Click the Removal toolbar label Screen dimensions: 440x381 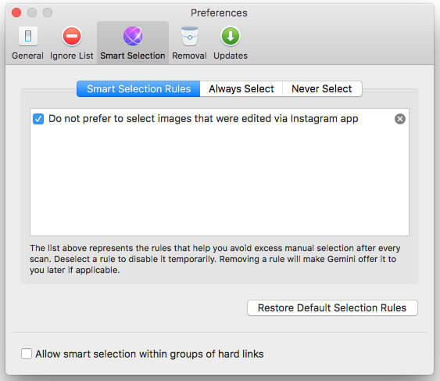tap(189, 56)
